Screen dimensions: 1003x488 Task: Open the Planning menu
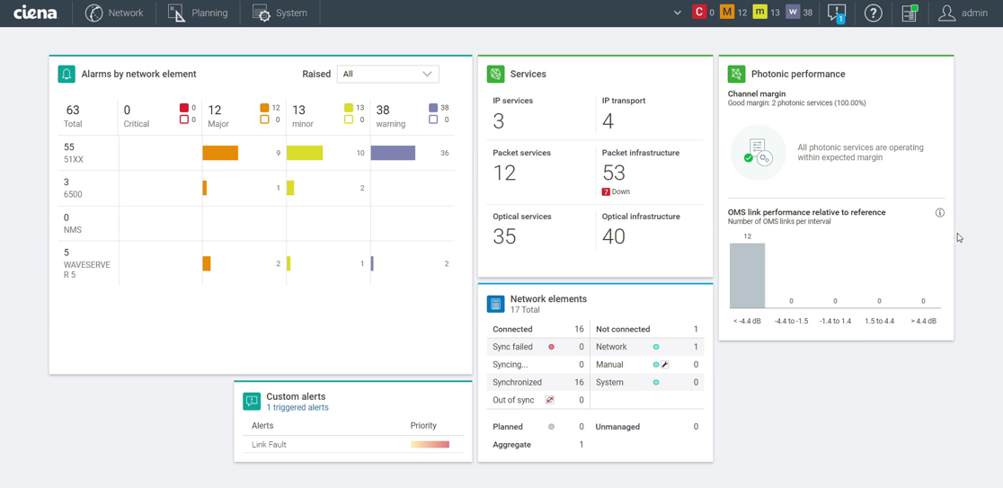click(198, 13)
